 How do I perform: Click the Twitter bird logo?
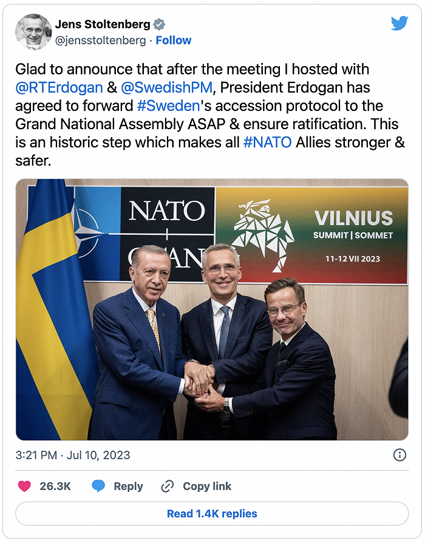tap(399, 24)
